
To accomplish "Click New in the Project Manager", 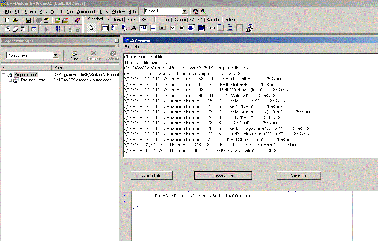I will [x=75, y=55].
